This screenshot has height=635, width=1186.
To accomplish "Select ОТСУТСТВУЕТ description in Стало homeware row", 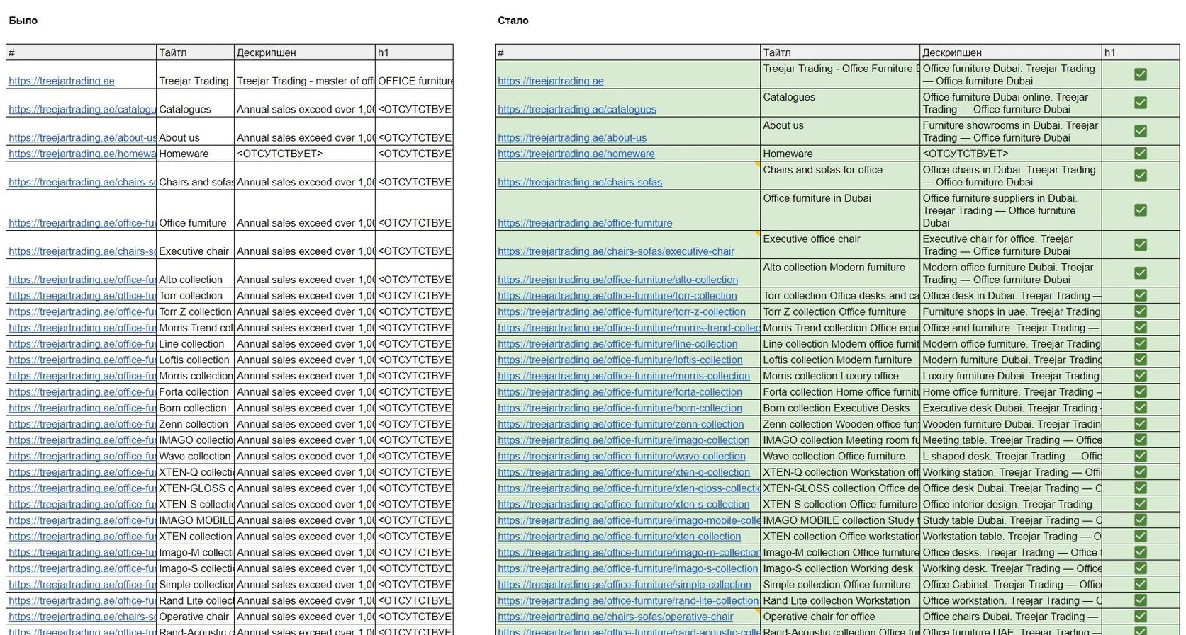I will (1011, 154).
